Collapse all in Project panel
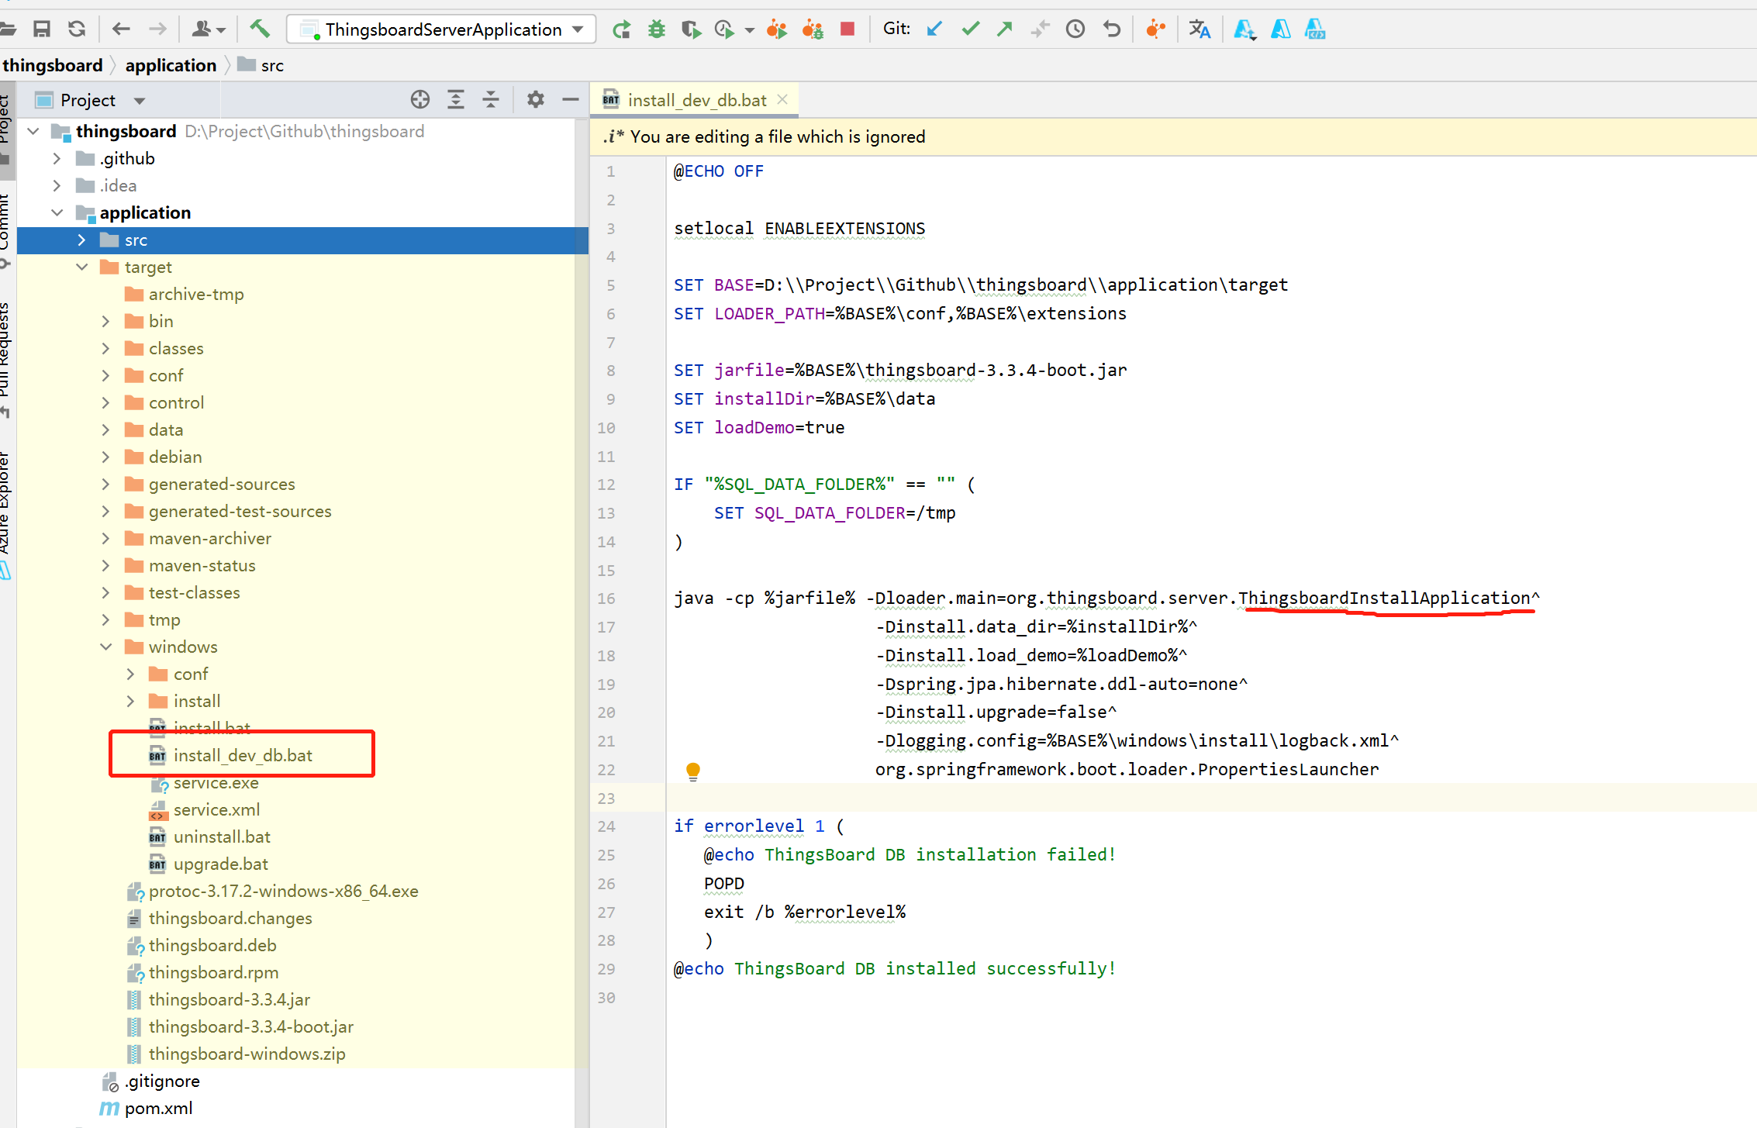 (491, 99)
